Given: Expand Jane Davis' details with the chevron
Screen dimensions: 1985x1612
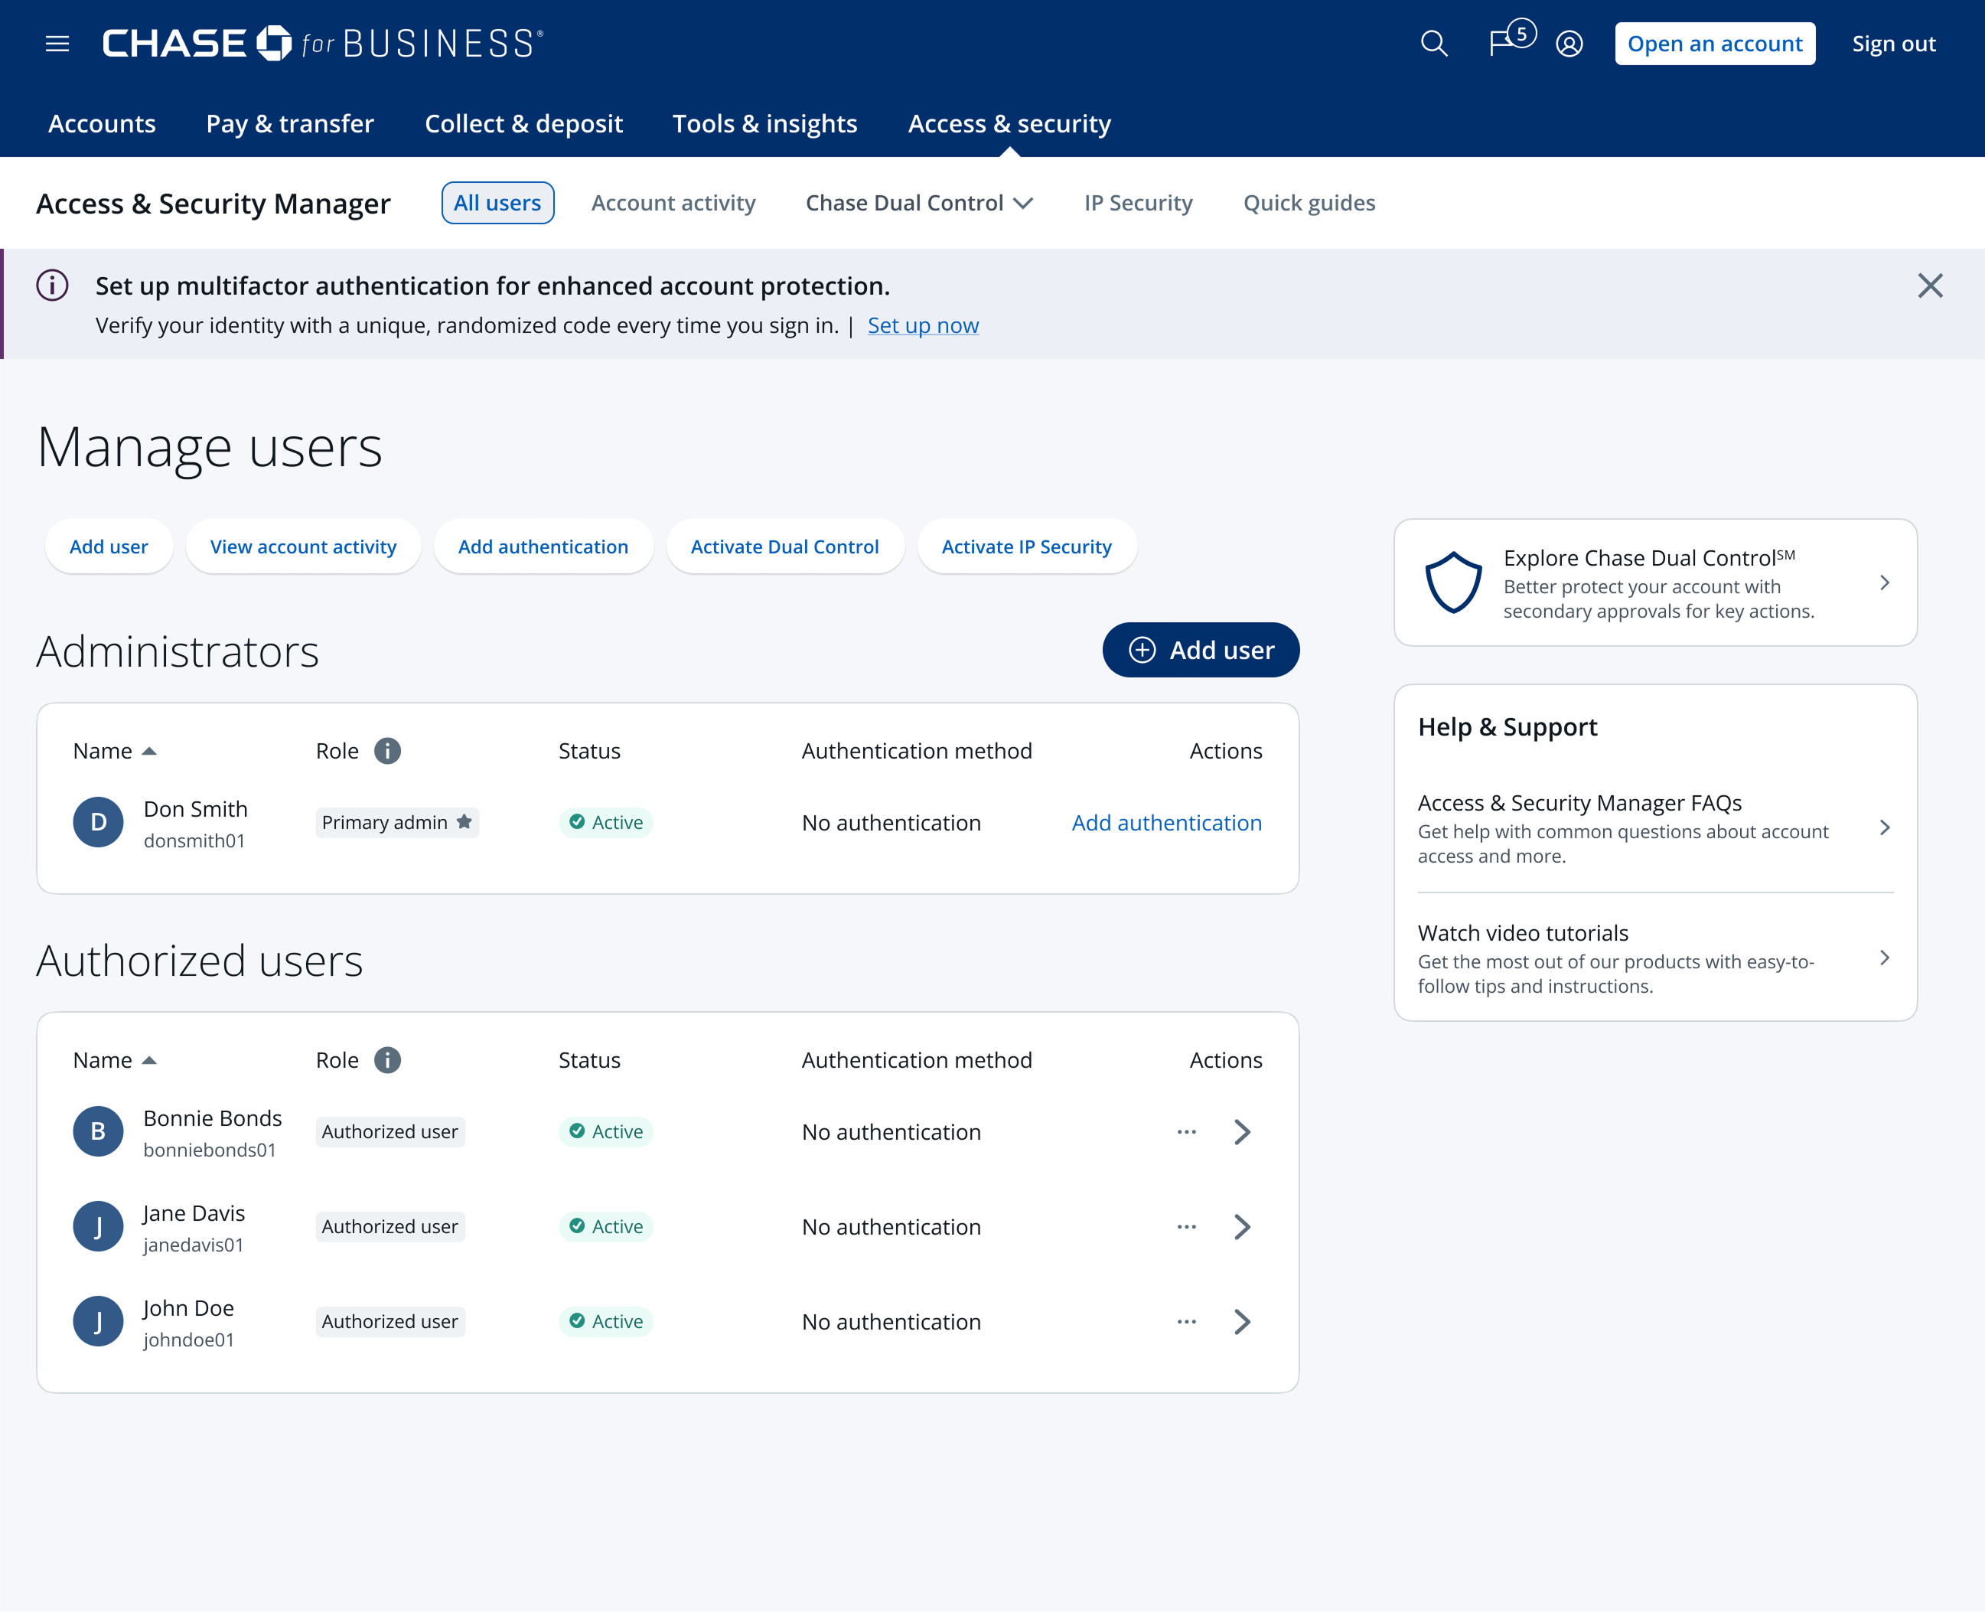Looking at the screenshot, I should (x=1242, y=1225).
